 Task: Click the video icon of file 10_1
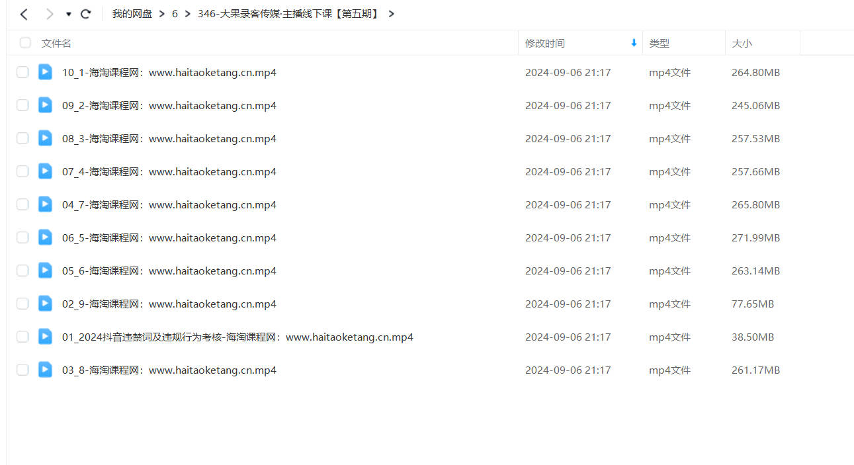(45, 72)
